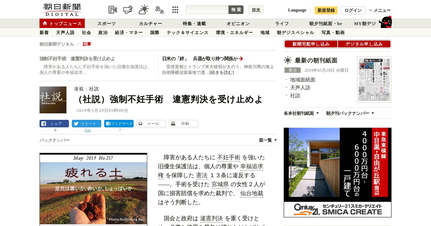The height and width of the screenshot is (226, 431).
Task: Change font size with あぁ icon
Action: tap(159, 10)
